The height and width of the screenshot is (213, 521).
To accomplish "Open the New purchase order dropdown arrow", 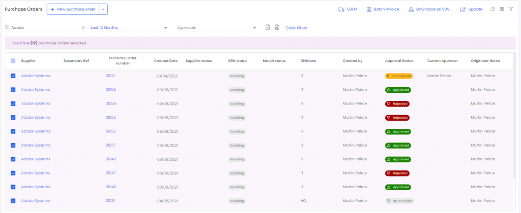I will click(x=103, y=10).
